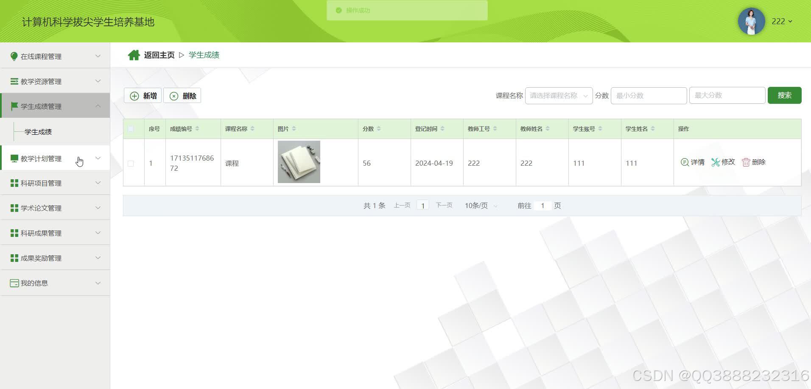Click the light-bulb icon for 在线课程管理
Screen dimensions: 811x389
(x=14, y=56)
